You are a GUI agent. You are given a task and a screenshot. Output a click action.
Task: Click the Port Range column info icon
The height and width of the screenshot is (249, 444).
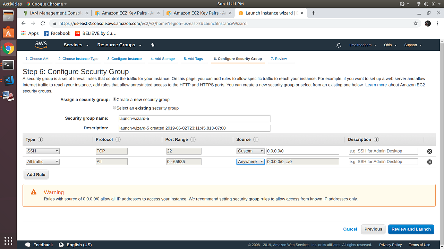pos(193,140)
